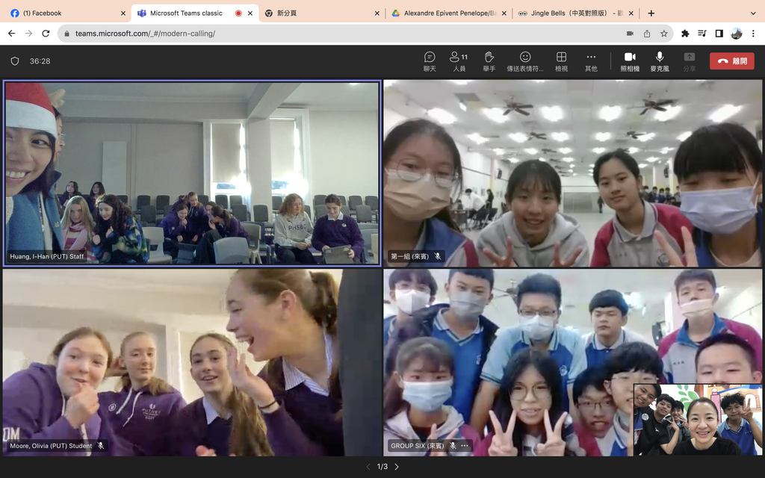Leave the meeting with red button
765x478 pixels.
(732, 61)
